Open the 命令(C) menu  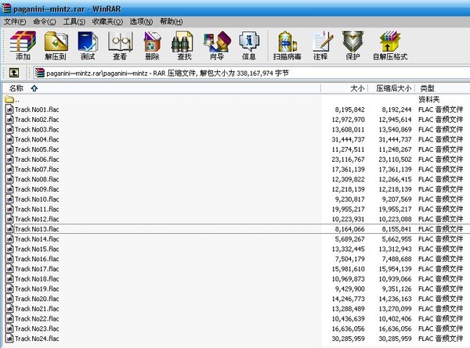point(45,22)
